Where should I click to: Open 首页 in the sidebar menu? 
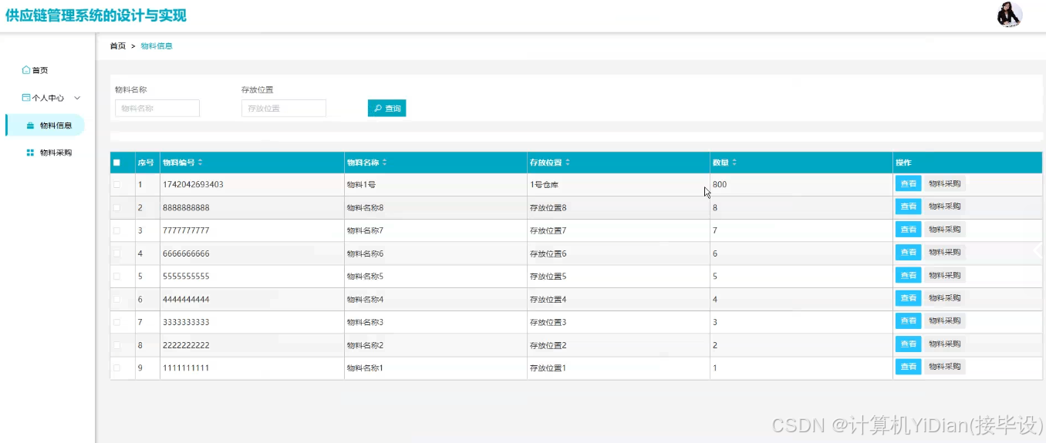point(40,70)
